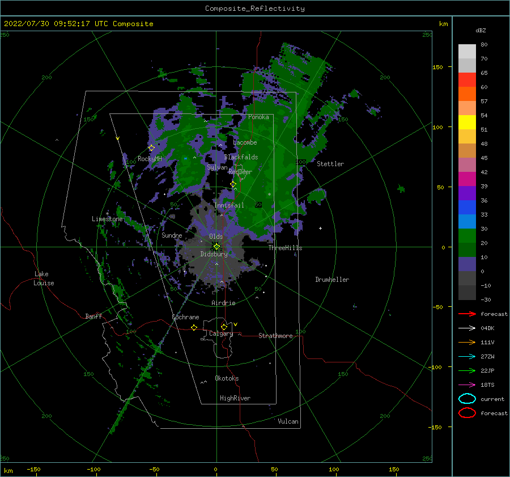The height and width of the screenshot is (477, 510).
Task: Click the Calgary city label
Action: (221, 334)
